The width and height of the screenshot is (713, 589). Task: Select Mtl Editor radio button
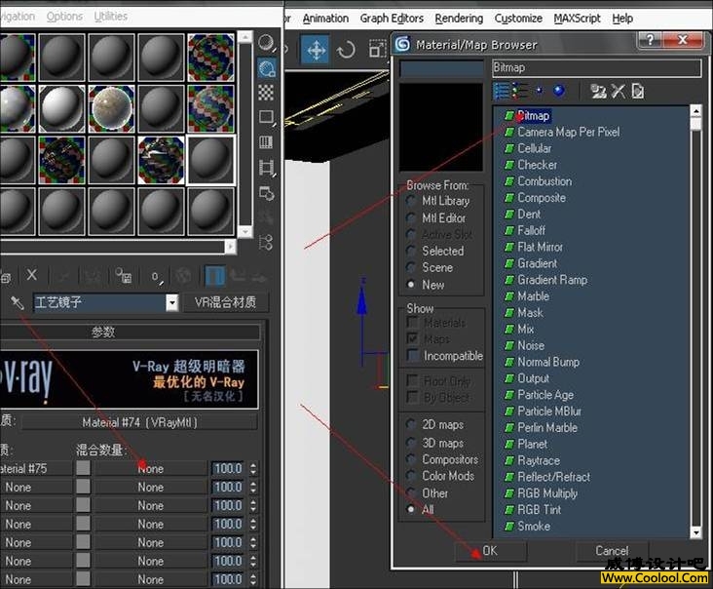pyautogui.click(x=411, y=217)
